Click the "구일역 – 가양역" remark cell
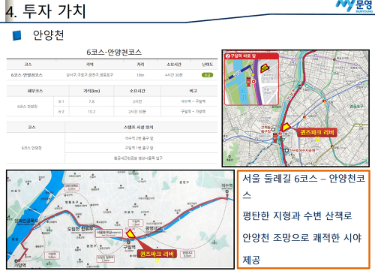The image size is (375, 277). tap(193, 111)
